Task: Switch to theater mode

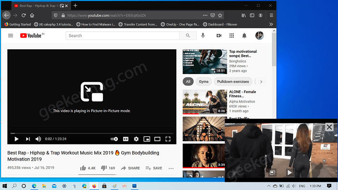Action: pyautogui.click(x=157, y=139)
